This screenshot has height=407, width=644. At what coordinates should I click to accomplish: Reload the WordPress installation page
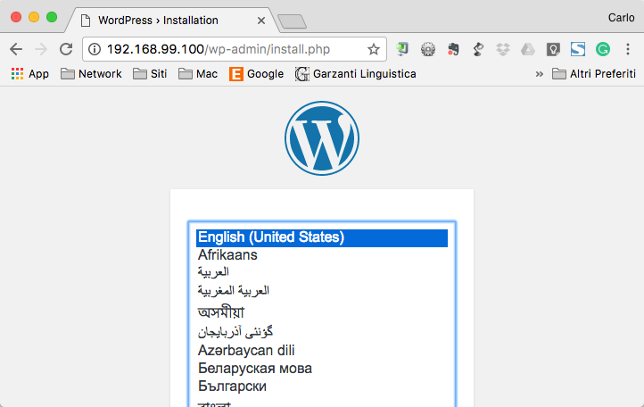66,49
